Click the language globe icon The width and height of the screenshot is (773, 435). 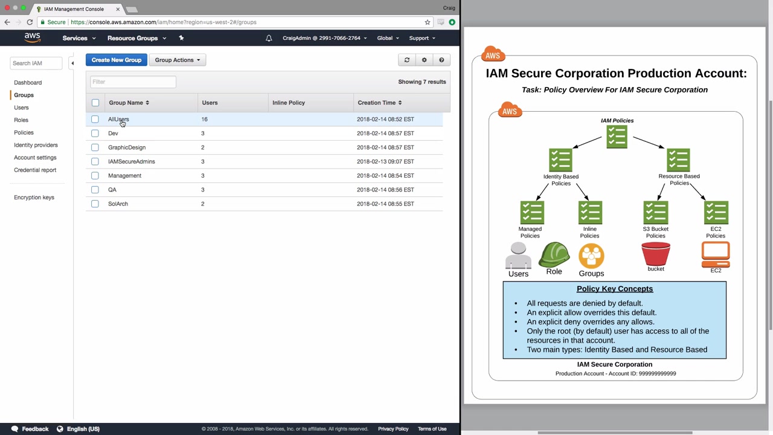click(x=60, y=429)
